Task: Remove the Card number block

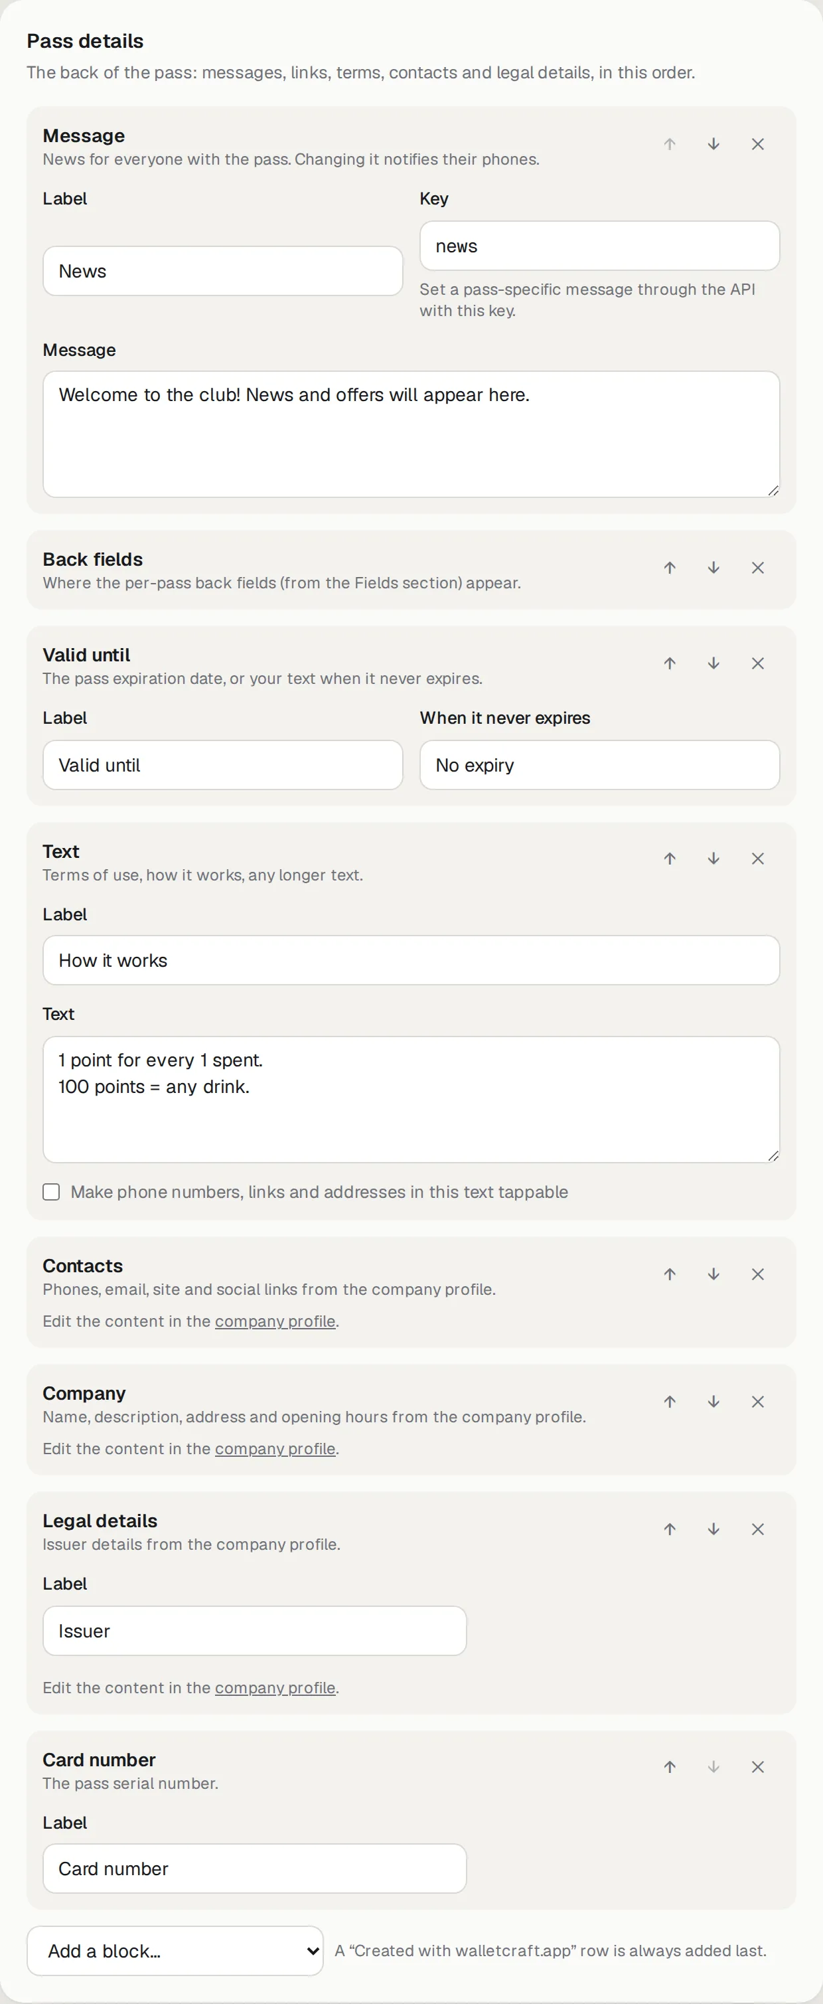Action: 758,1768
